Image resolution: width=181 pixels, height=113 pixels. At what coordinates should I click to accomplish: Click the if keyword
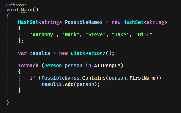(33, 78)
